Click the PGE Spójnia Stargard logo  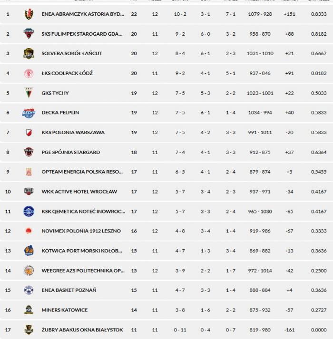pyautogui.click(x=29, y=152)
